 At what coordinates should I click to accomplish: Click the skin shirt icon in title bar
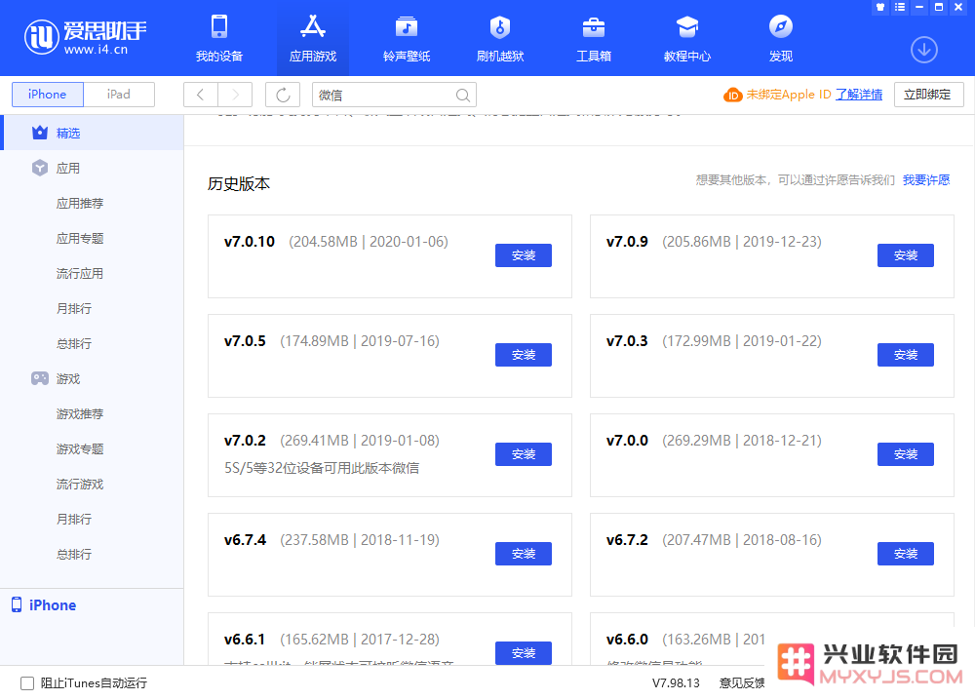pyautogui.click(x=880, y=8)
